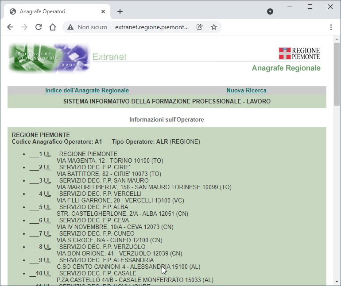341x286 pixels.
Task: Click the Regione Piemonte logo
Action: click(299, 53)
